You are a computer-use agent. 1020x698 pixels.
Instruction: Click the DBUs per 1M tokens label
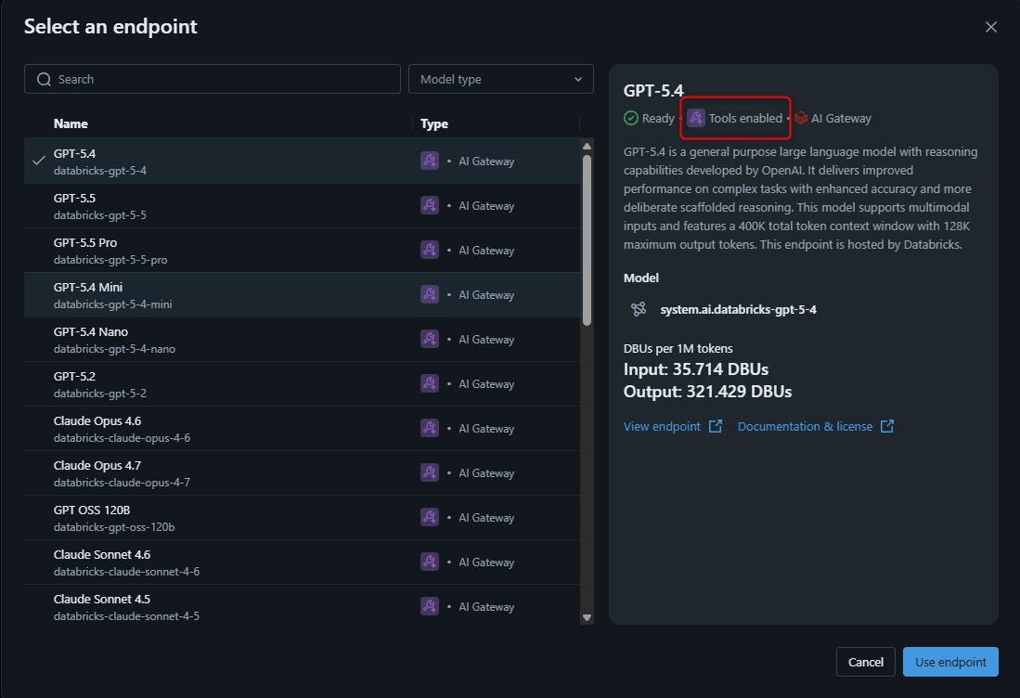(678, 348)
